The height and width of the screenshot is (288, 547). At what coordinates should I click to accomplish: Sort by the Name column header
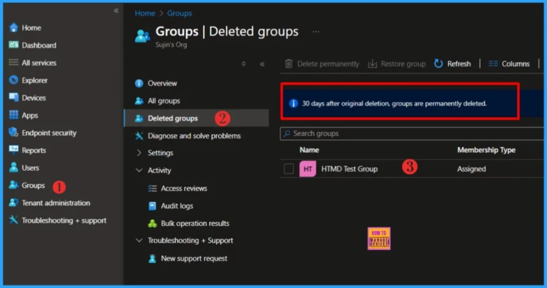pos(309,150)
